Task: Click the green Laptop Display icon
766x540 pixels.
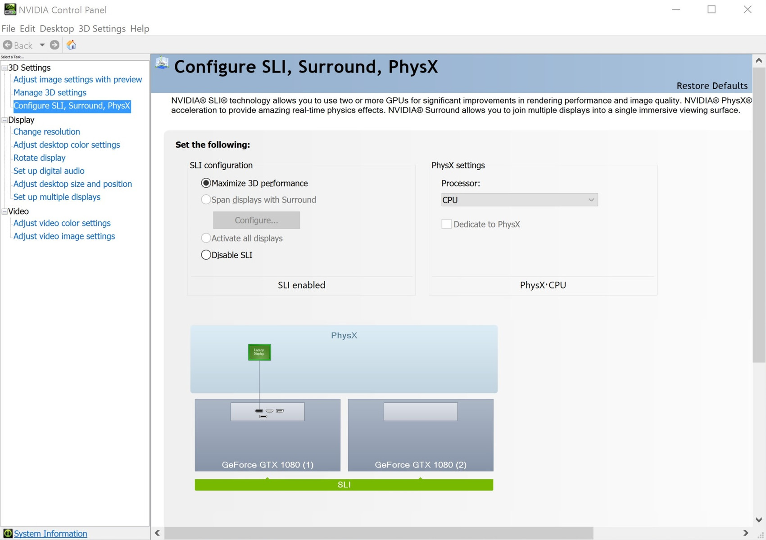Action: pyautogui.click(x=259, y=352)
